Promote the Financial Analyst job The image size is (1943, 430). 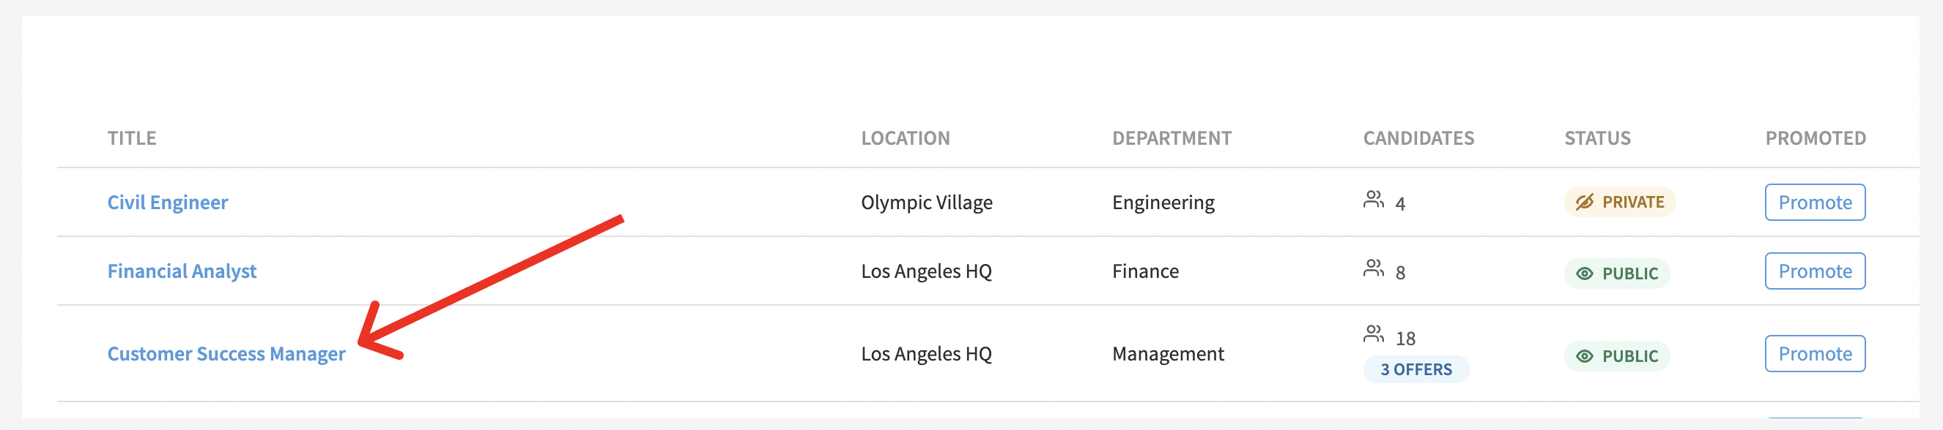[1815, 271]
